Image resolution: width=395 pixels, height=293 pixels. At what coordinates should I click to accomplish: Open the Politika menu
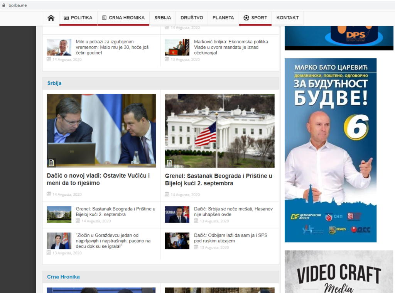coord(78,18)
